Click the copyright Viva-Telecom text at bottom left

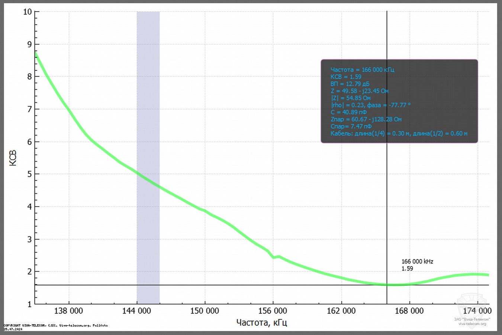coord(56,325)
